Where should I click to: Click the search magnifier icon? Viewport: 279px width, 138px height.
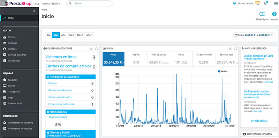[x=70, y=3]
